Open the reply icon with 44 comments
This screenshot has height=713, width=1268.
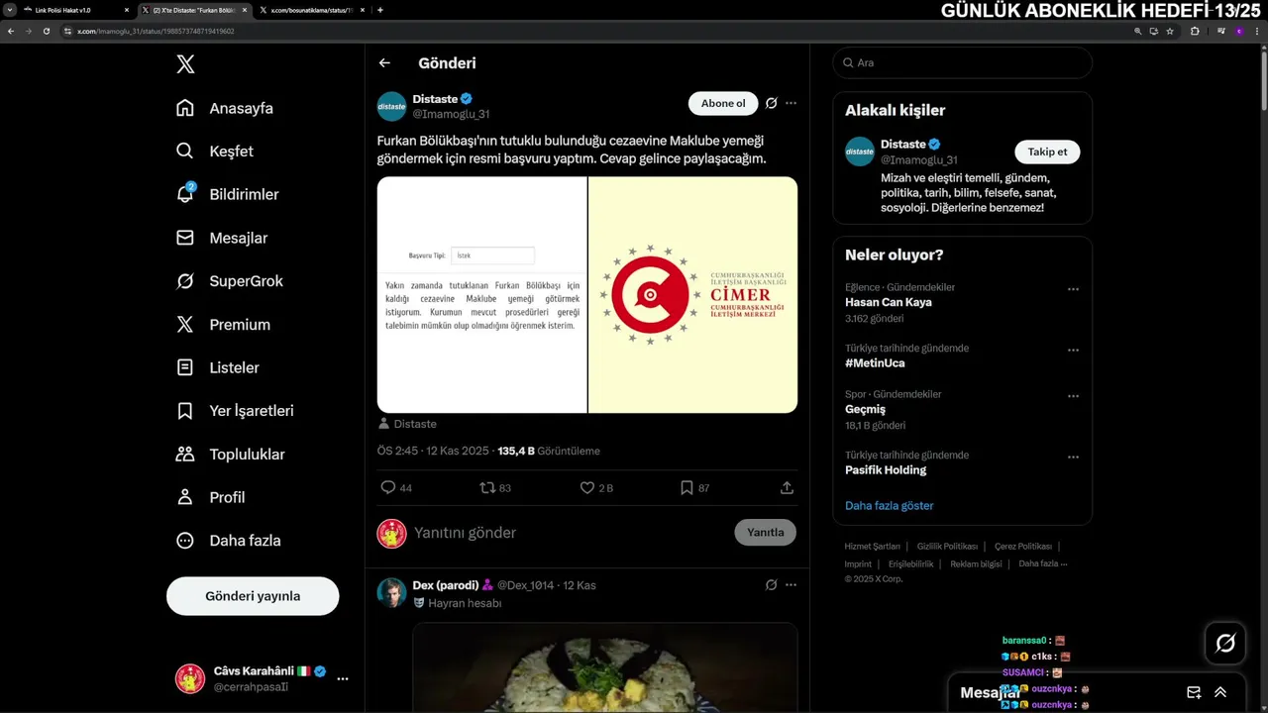[388, 487]
